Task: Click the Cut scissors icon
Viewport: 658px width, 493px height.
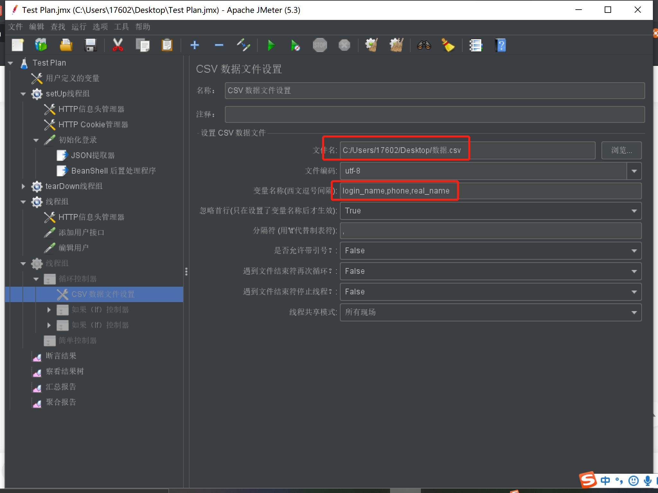Action: pyautogui.click(x=118, y=45)
